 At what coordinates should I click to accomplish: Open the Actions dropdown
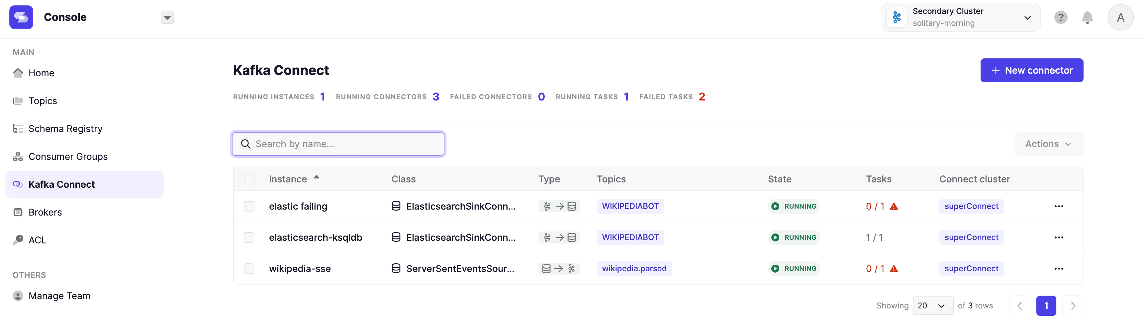click(1048, 144)
